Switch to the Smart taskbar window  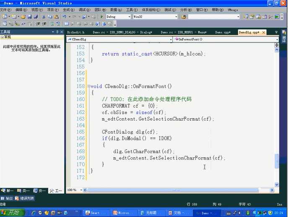click(96, 213)
